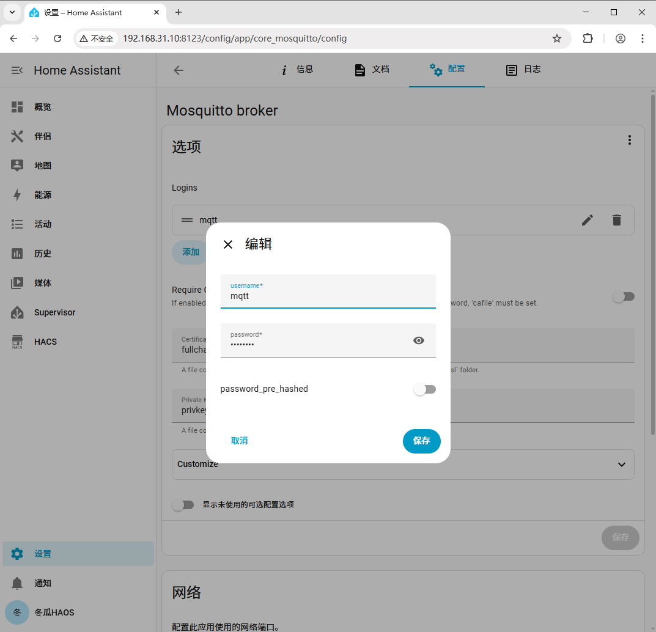
Task: Click the username input field
Action: pos(328,291)
